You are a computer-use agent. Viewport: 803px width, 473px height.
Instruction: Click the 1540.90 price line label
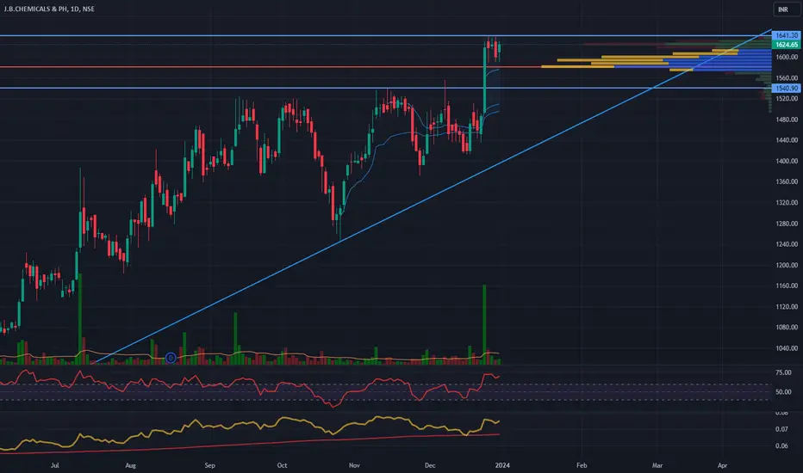pos(786,88)
